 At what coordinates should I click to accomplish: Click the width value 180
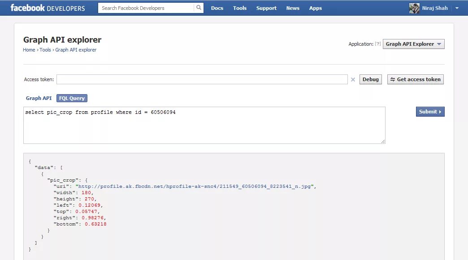point(86,193)
